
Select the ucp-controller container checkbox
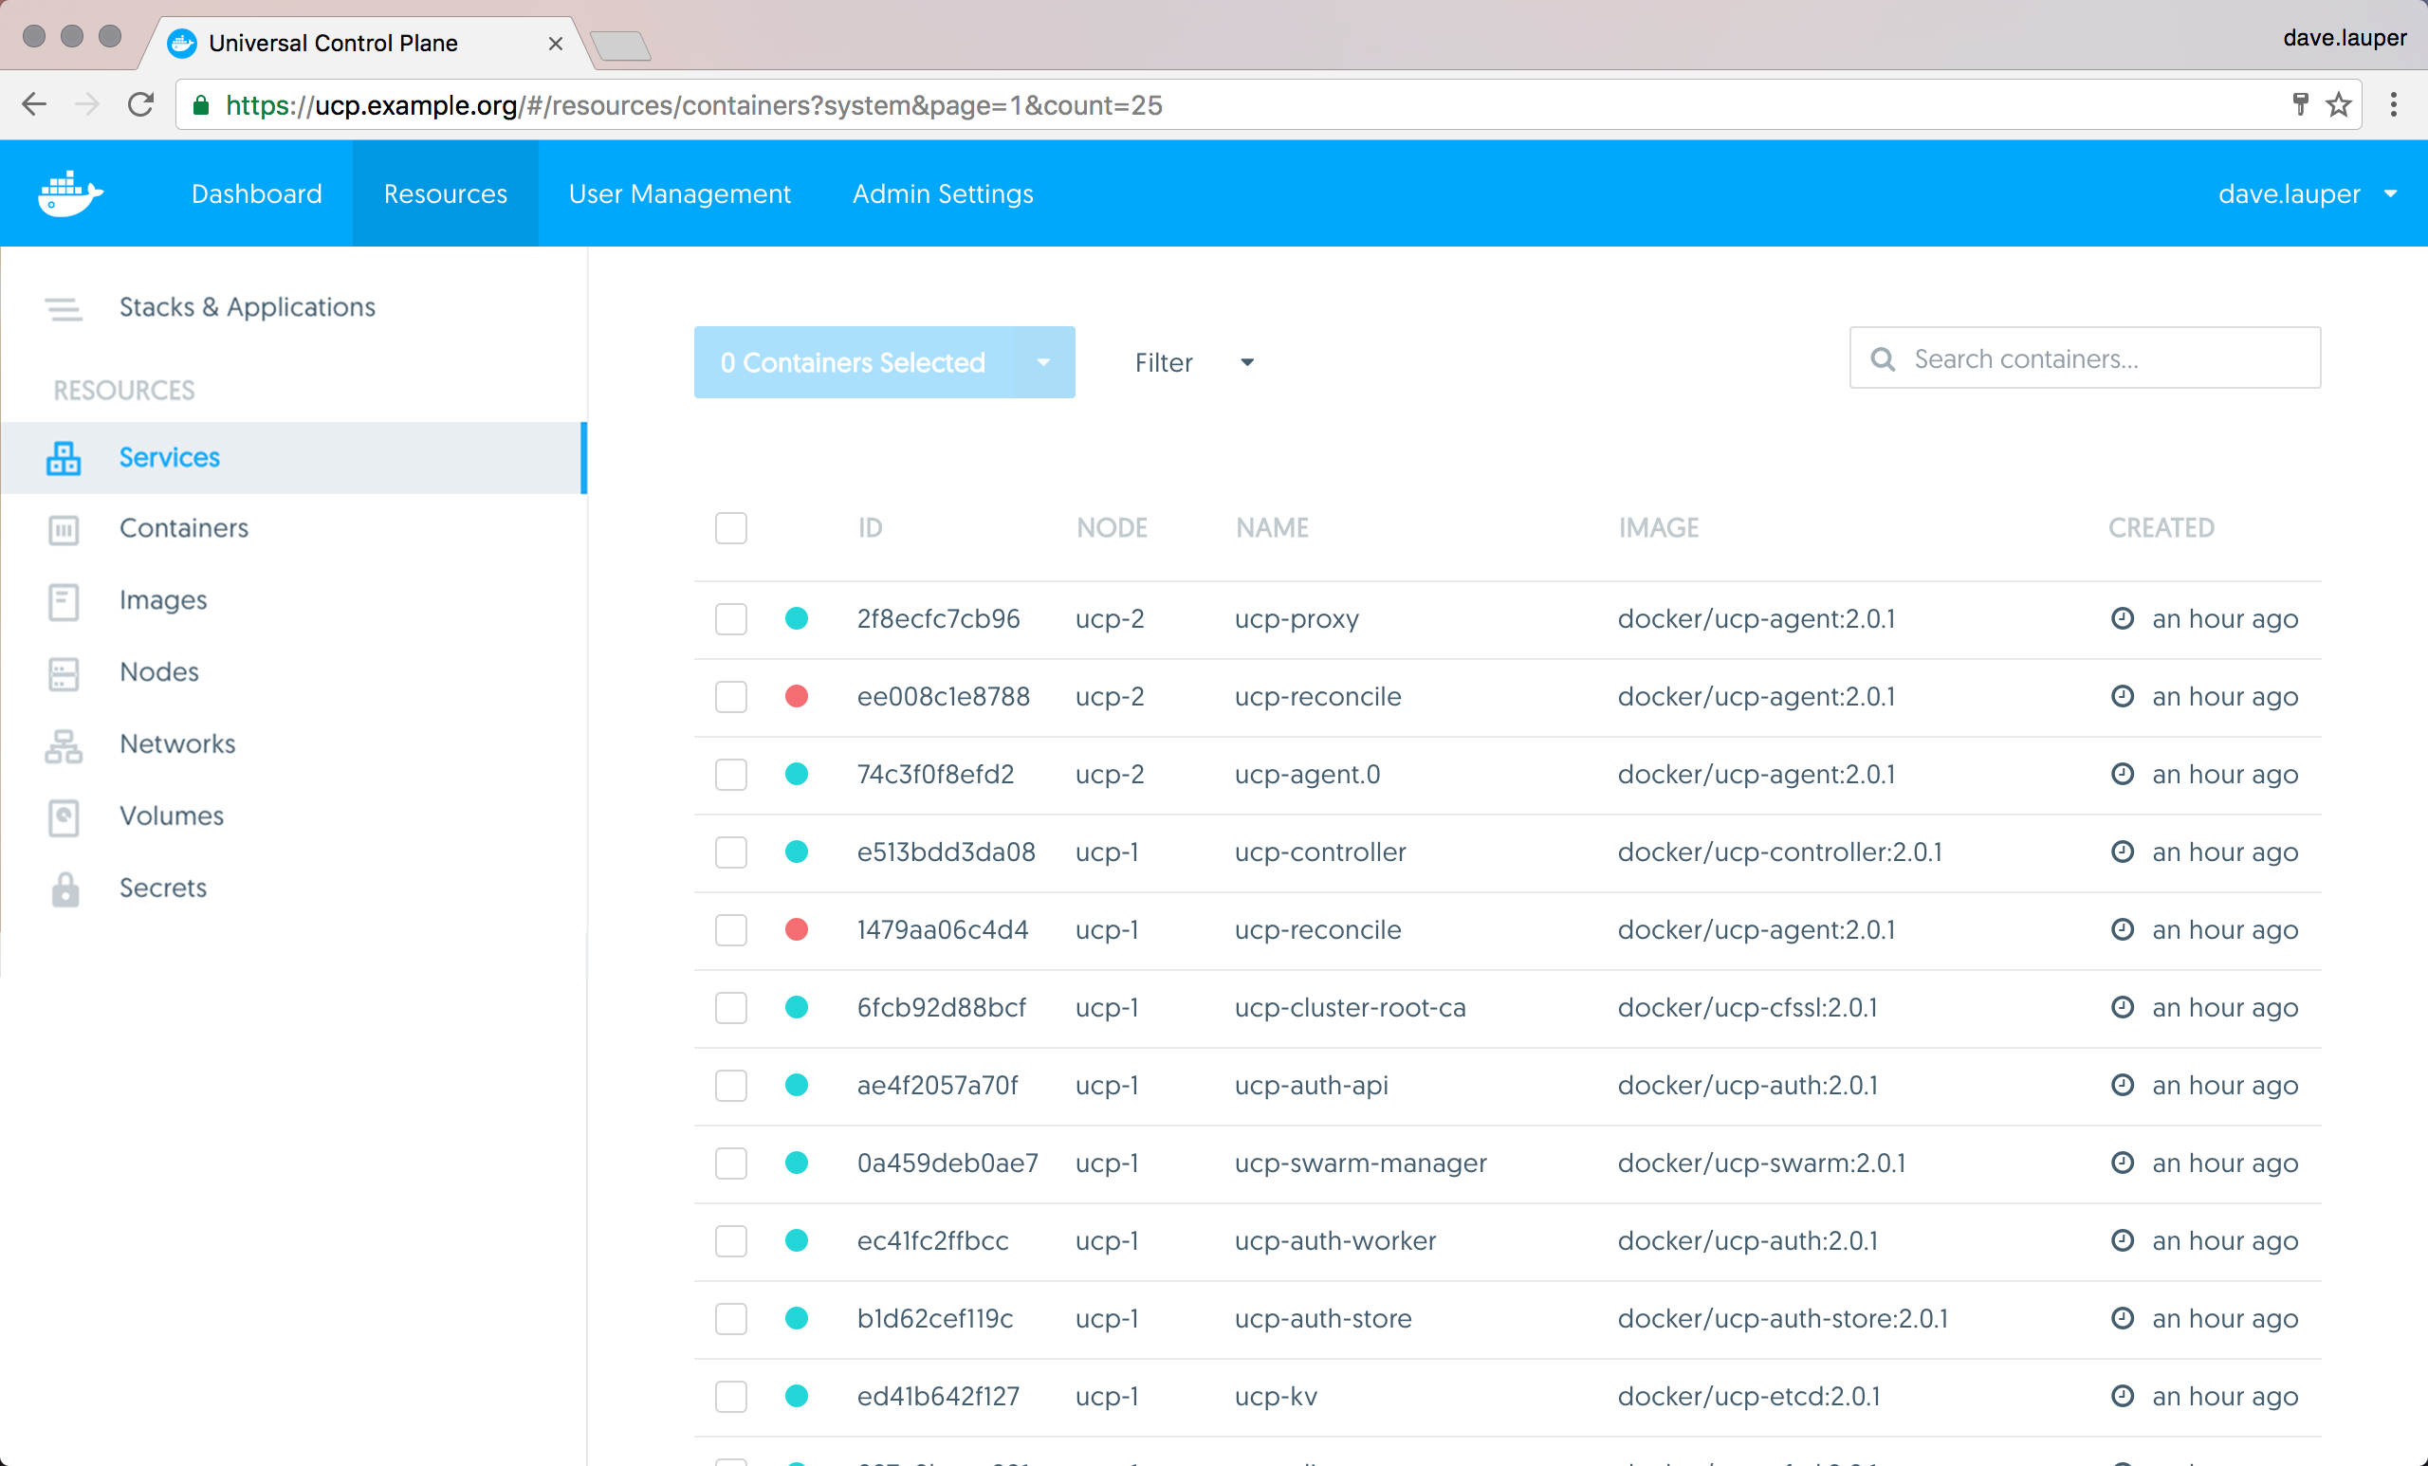point(731,852)
